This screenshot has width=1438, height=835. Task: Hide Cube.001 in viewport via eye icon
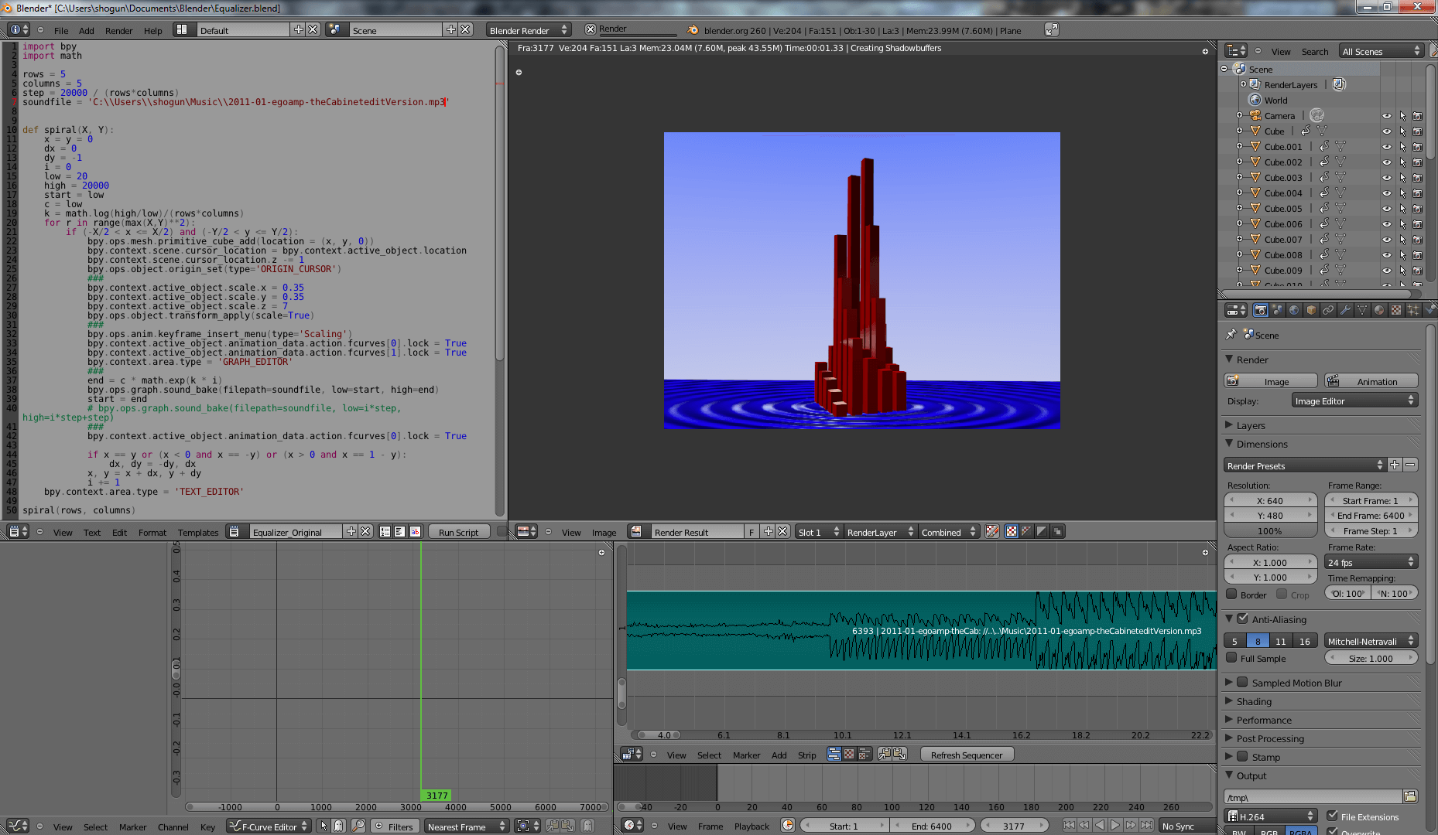[1387, 147]
